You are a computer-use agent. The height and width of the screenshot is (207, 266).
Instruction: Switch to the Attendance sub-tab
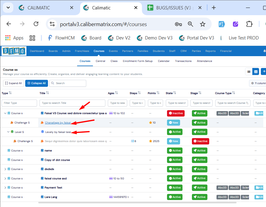(x=204, y=61)
